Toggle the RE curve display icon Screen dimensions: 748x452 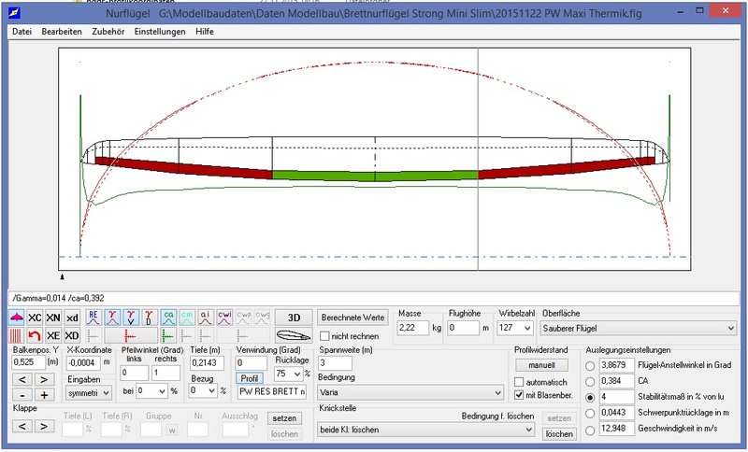click(93, 318)
